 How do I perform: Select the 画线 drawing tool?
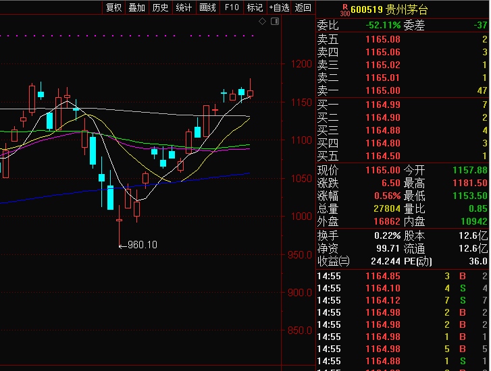click(x=208, y=7)
